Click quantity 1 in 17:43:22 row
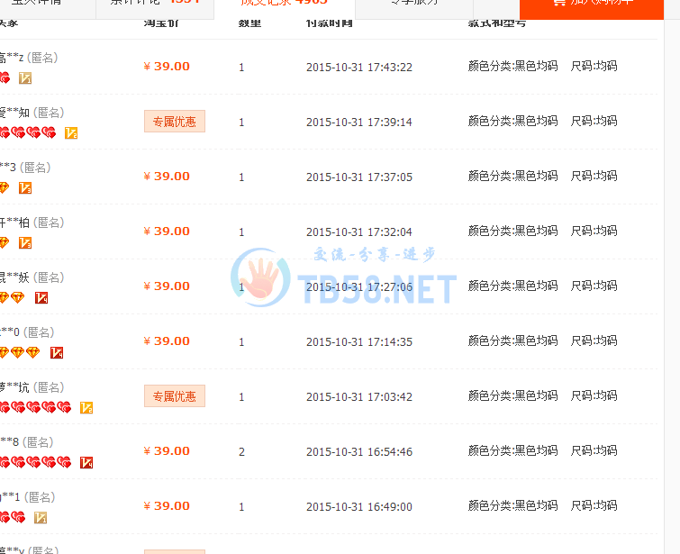 pos(241,68)
